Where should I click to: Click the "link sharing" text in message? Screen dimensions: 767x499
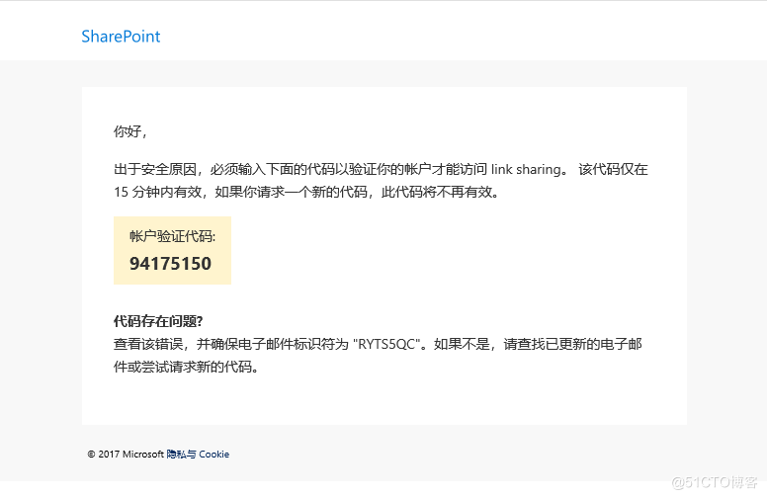[526, 169]
